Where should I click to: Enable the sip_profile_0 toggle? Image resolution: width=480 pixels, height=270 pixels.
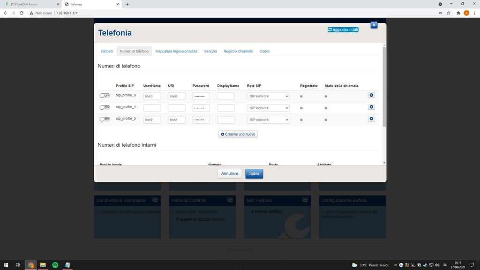tap(105, 96)
